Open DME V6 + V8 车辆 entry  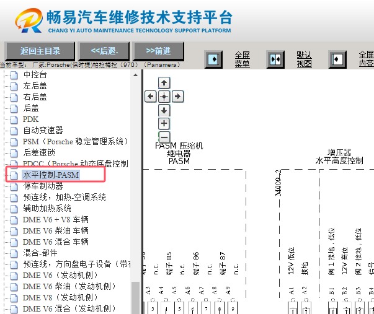click(x=56, y=219)
